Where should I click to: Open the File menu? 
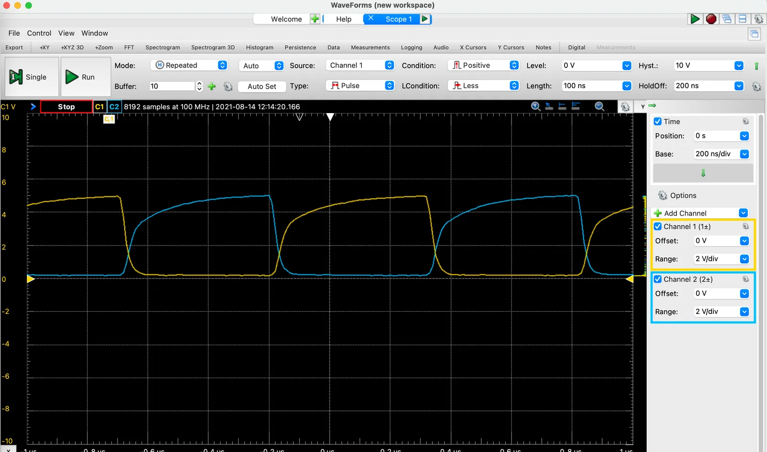coord(14,33)
